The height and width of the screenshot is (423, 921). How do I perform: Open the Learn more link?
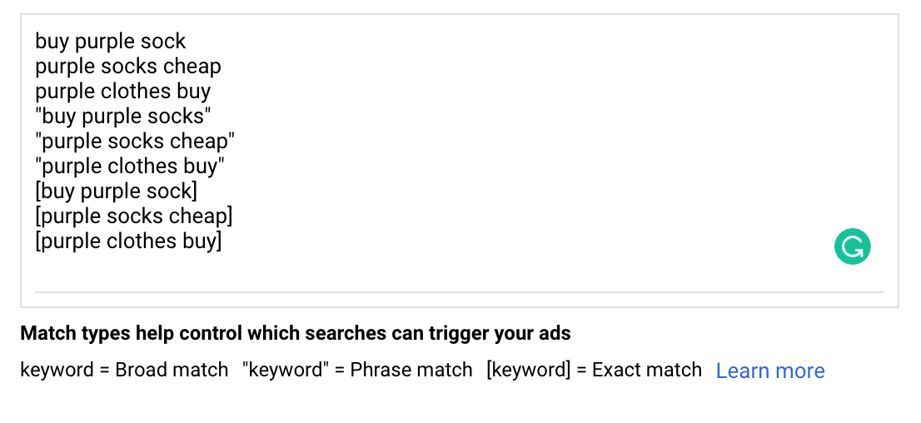(769, 371)
